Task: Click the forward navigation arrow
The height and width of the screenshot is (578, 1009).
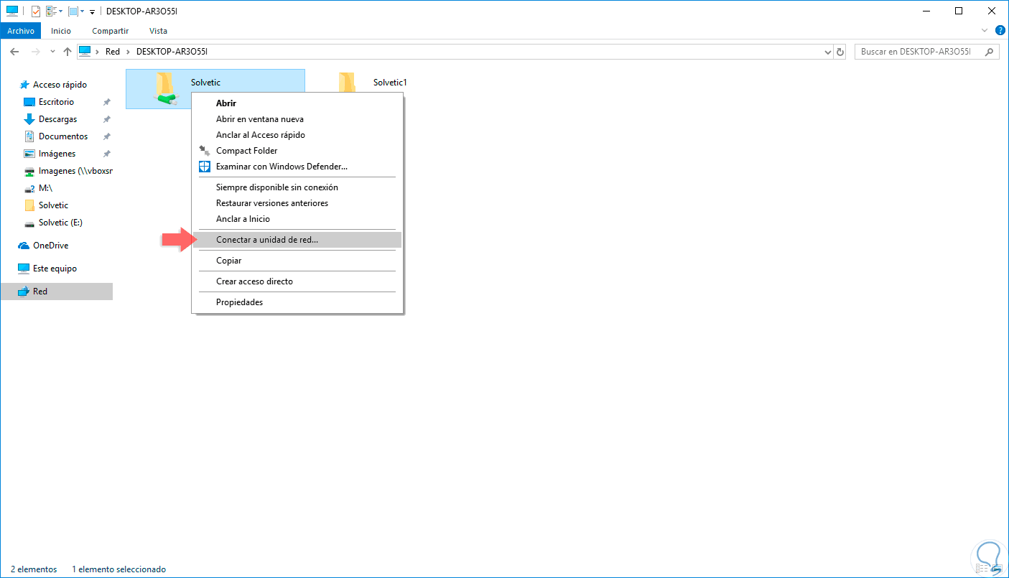Action: pos(34,52)
